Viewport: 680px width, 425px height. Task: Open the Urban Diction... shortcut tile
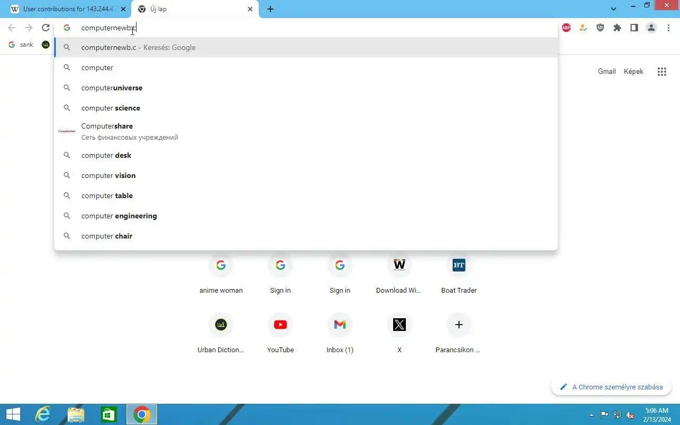pyautogui.click(x=221, y=334)
